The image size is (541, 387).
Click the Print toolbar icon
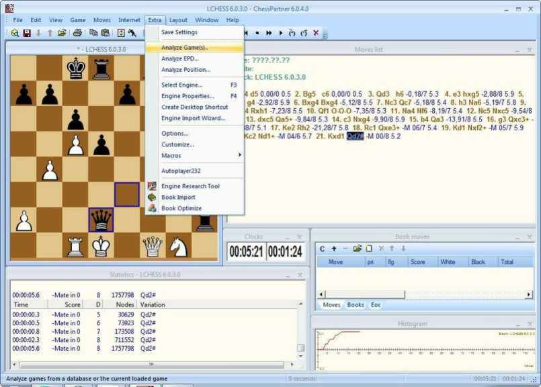77,32
